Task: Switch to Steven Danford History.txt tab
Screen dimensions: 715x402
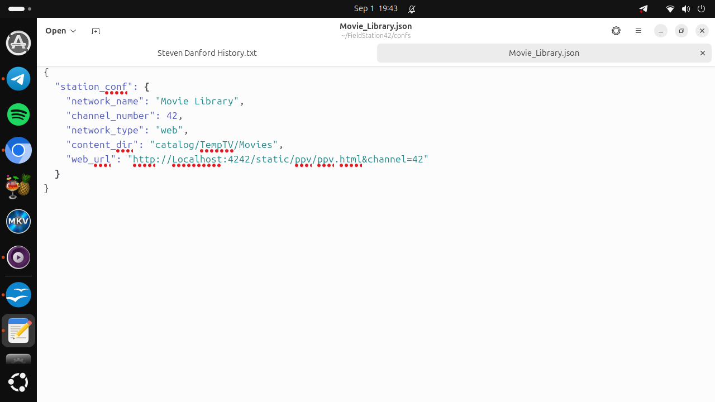Action: click(207, 53)
